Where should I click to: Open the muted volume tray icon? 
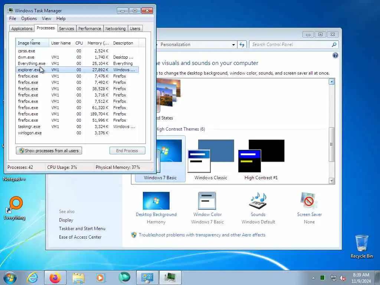(x=343, y=278)
